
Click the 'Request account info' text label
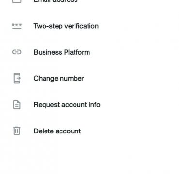click(67, 105)
